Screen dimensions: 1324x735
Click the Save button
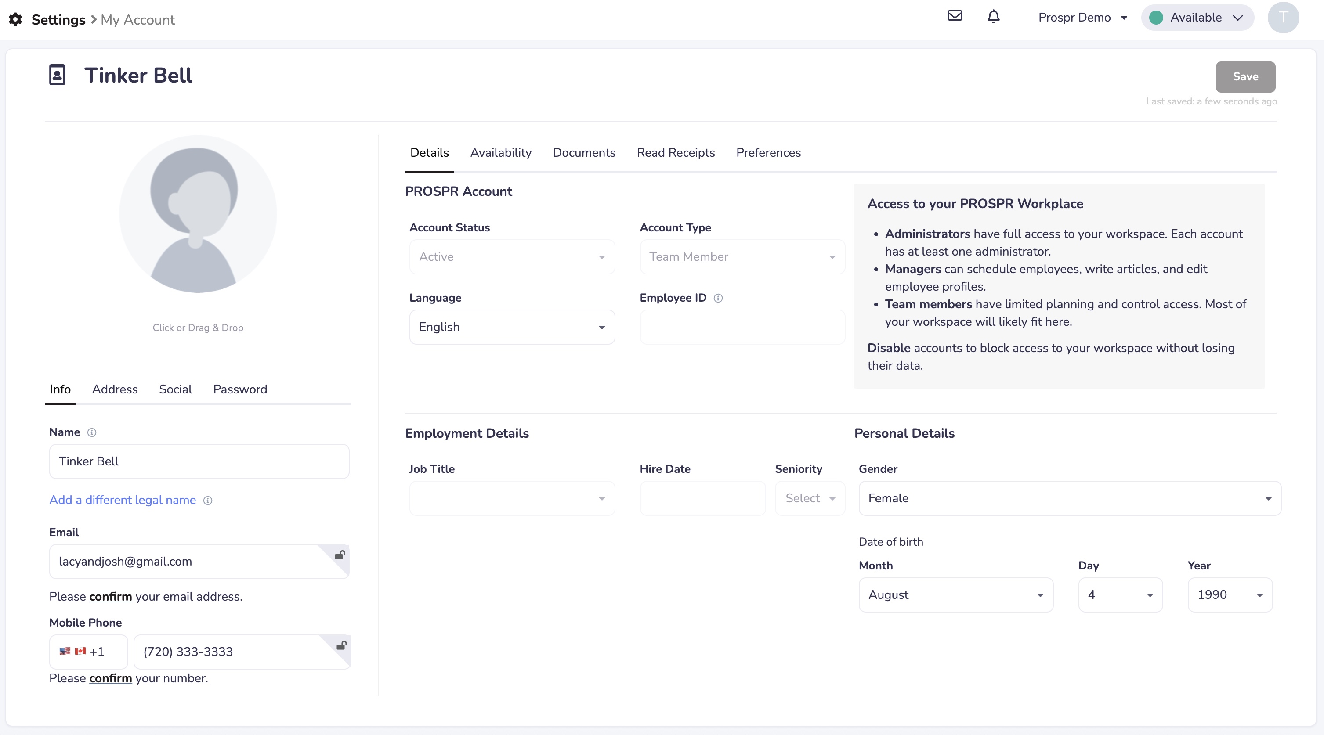click(1245, 76)
